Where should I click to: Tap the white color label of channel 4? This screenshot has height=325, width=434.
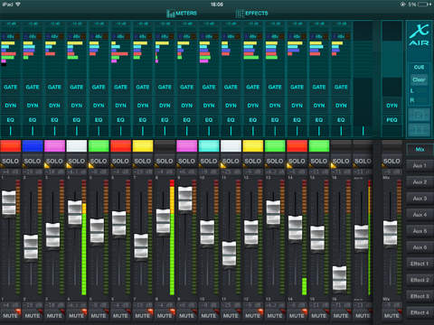coord(77,146)
